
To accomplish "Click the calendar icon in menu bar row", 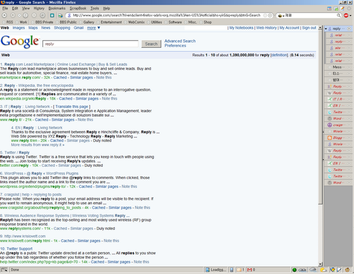I will pyautogui.click(x=329, y=9).
